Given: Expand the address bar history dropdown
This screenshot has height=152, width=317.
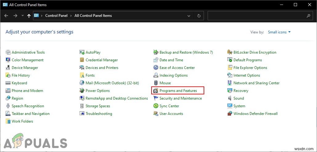Looking at the screenshot, I should pos(189,16).
